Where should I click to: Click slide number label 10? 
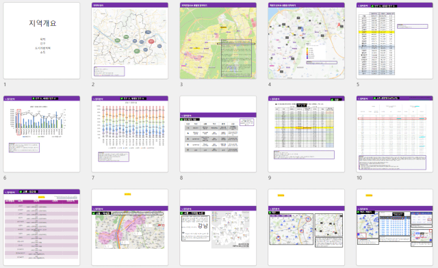tap(359, 178)
